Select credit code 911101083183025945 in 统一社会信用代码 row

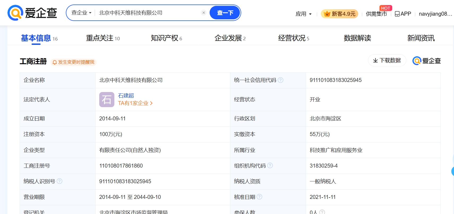tap(336, 80)
